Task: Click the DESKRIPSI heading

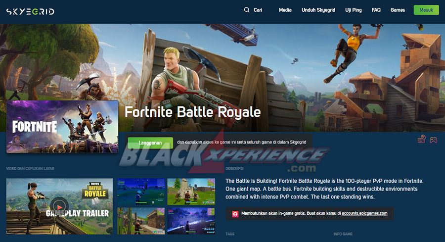Action: [x=234, y=168]
